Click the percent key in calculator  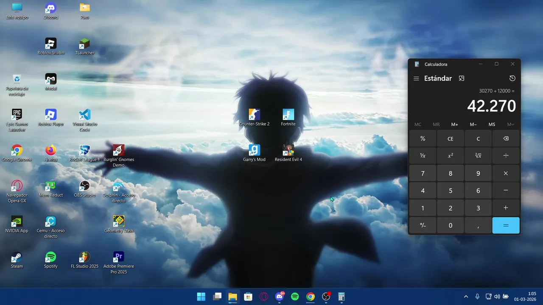point(423,139)
